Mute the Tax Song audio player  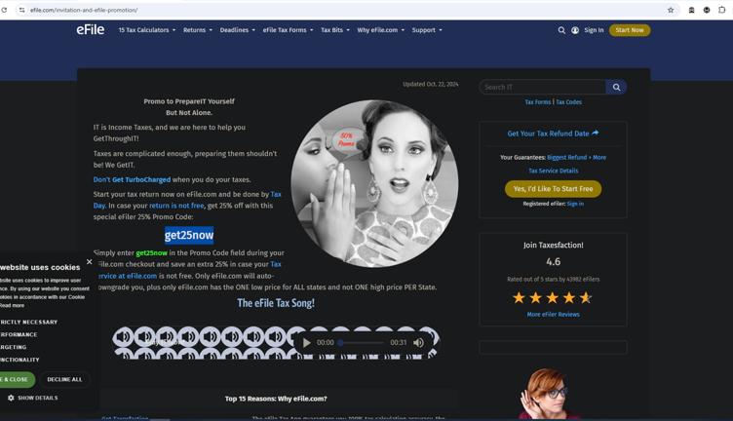[x=419, y=342]
